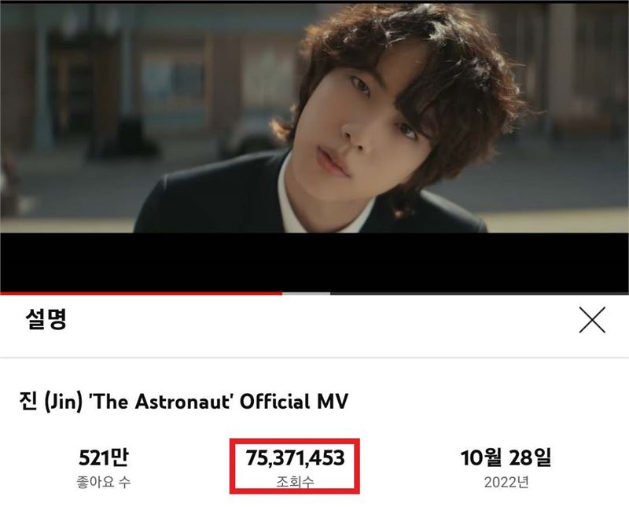This screenshot has height=507, width=629.
Task: Click the 좋아요 수 label
Action: coord(104,482)
